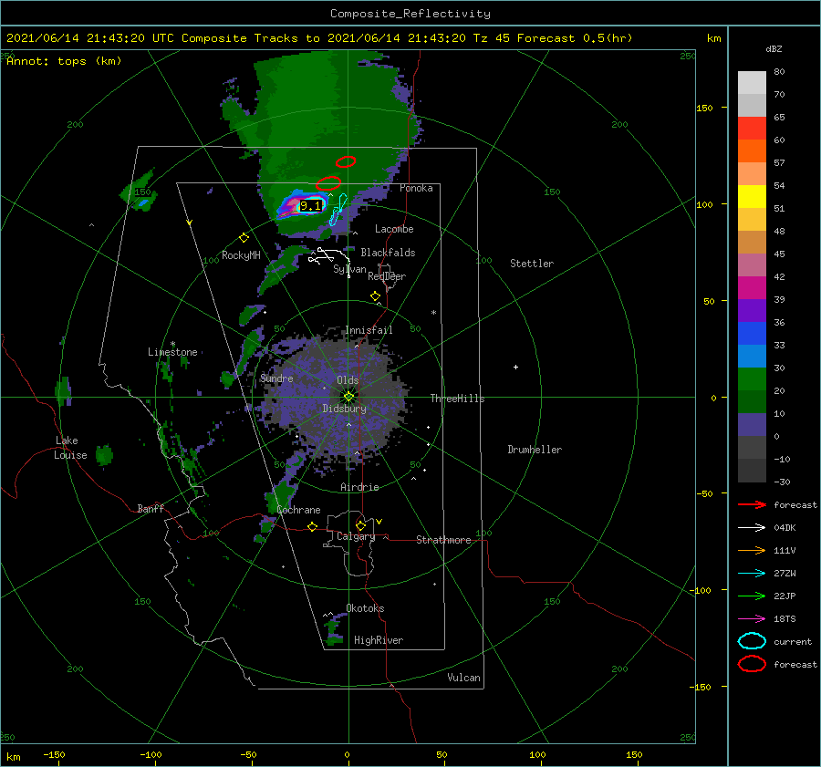Click the Olds town label
The width and height of the screenshot is (821, 767).
tap(348, 380)
